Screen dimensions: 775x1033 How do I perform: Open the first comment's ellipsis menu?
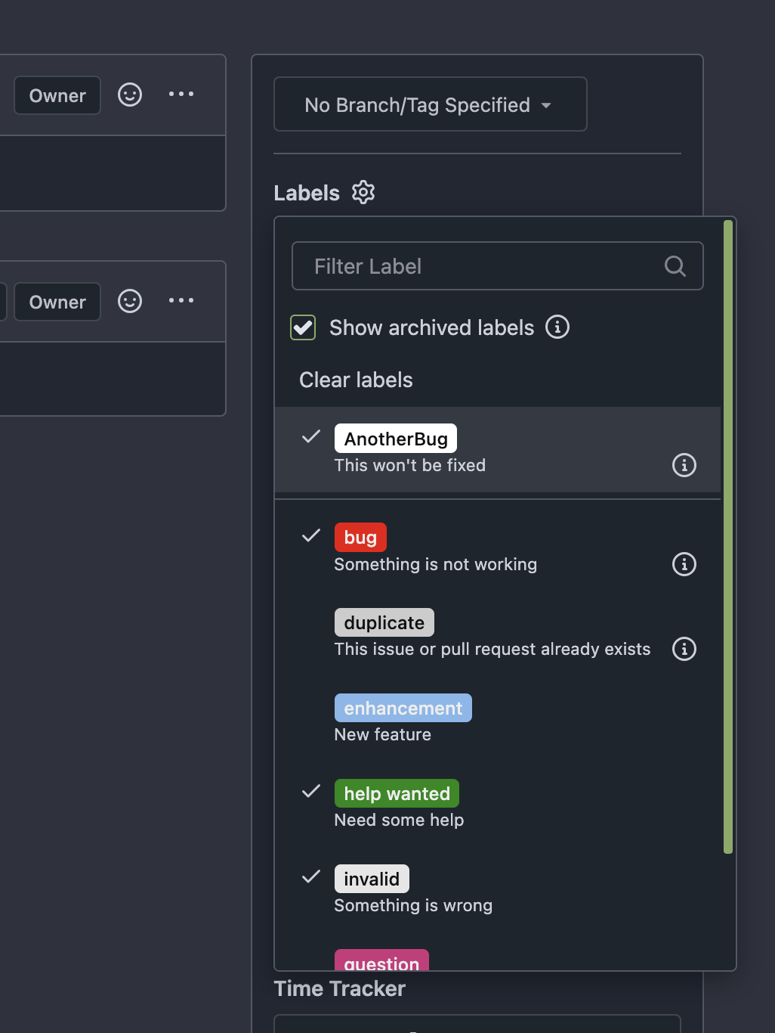tap(181, 95)
